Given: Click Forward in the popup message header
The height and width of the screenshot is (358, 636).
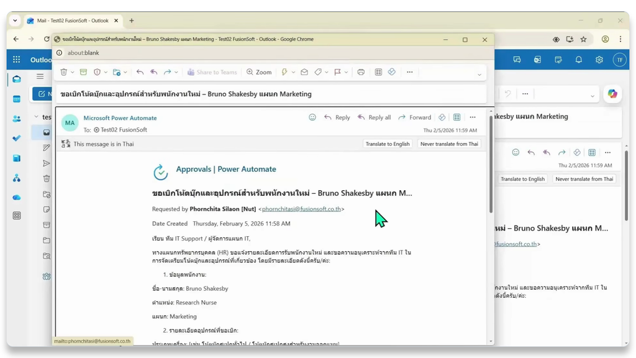Looking at the screenshot, I should [x=414, y=117].
